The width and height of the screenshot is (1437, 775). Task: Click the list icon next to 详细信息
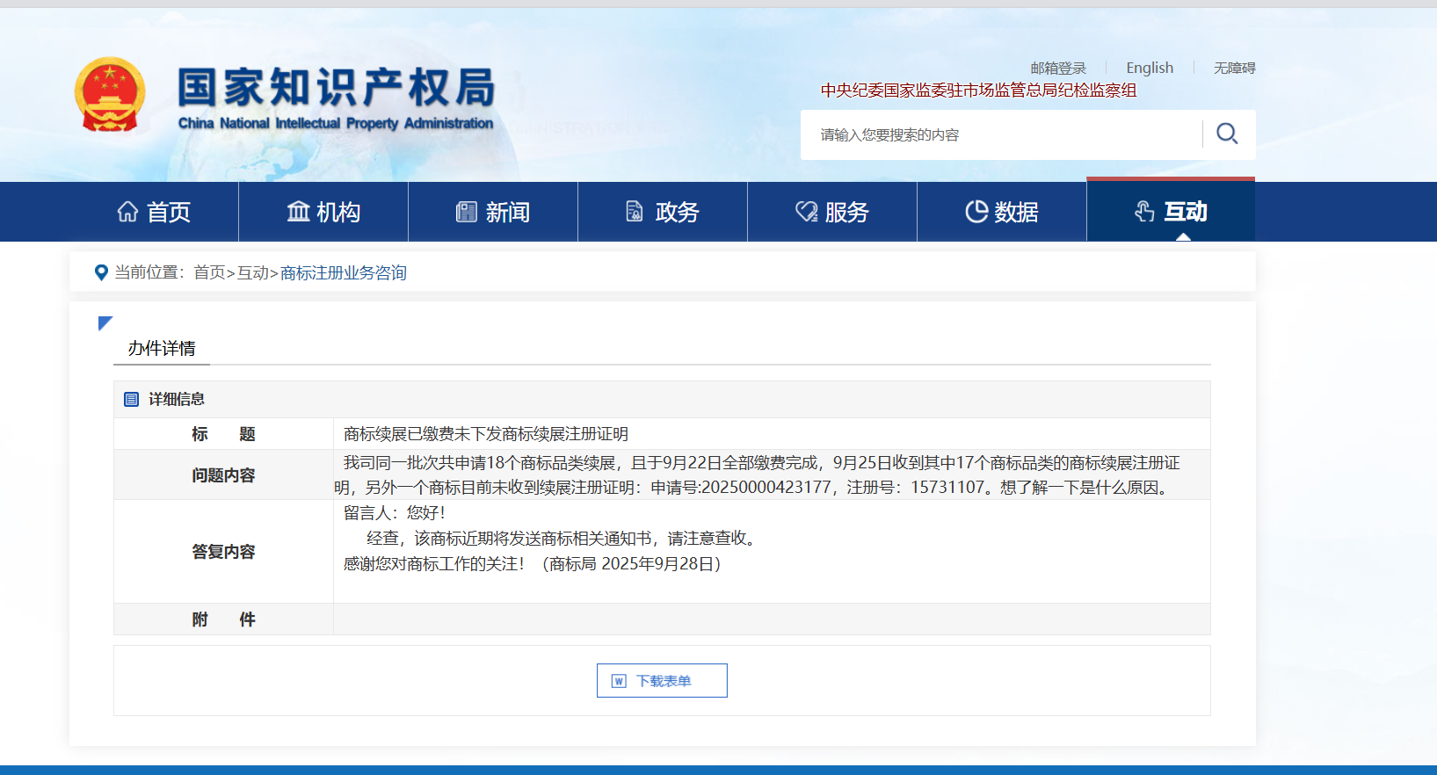(x=132, y=399)
